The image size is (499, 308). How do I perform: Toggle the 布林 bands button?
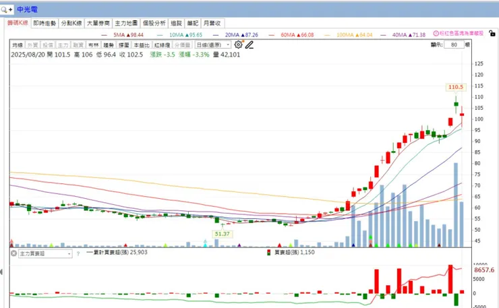click(x=94, y=45)
